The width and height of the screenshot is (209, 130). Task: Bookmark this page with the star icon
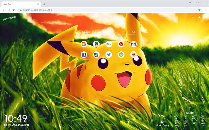click(x=199, y=10)
